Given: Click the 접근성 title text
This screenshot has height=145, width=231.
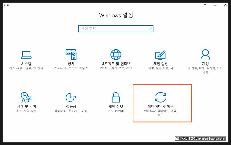Looking at the screenshot, I should (x=71, y=106).
